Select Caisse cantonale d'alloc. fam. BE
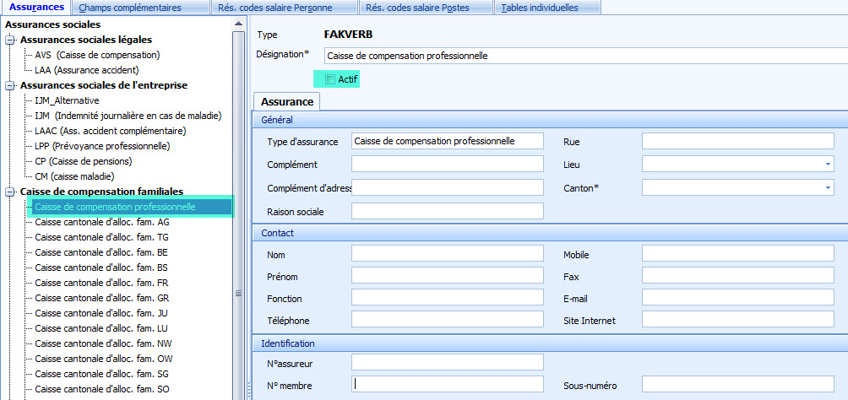This screenshot has height=400, width=848. point(101,252)
